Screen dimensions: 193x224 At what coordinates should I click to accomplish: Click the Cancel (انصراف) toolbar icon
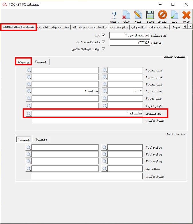[162, 17]
